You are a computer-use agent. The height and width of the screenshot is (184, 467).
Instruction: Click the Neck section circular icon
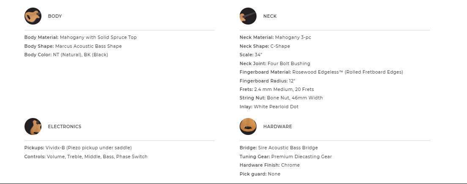click(x=248, y=16)
